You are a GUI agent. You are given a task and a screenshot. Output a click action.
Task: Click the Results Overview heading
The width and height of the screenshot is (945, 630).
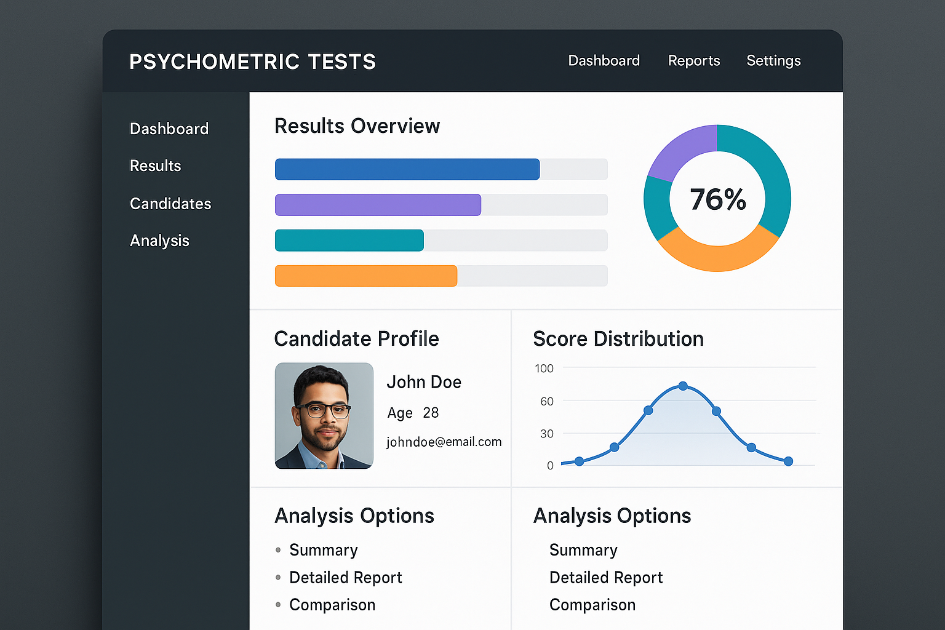pos(357,126)
